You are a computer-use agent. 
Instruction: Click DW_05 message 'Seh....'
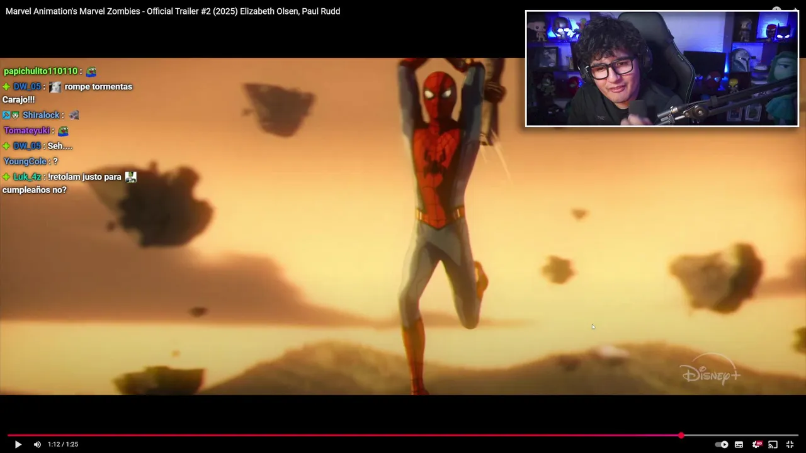click(60, 146)
